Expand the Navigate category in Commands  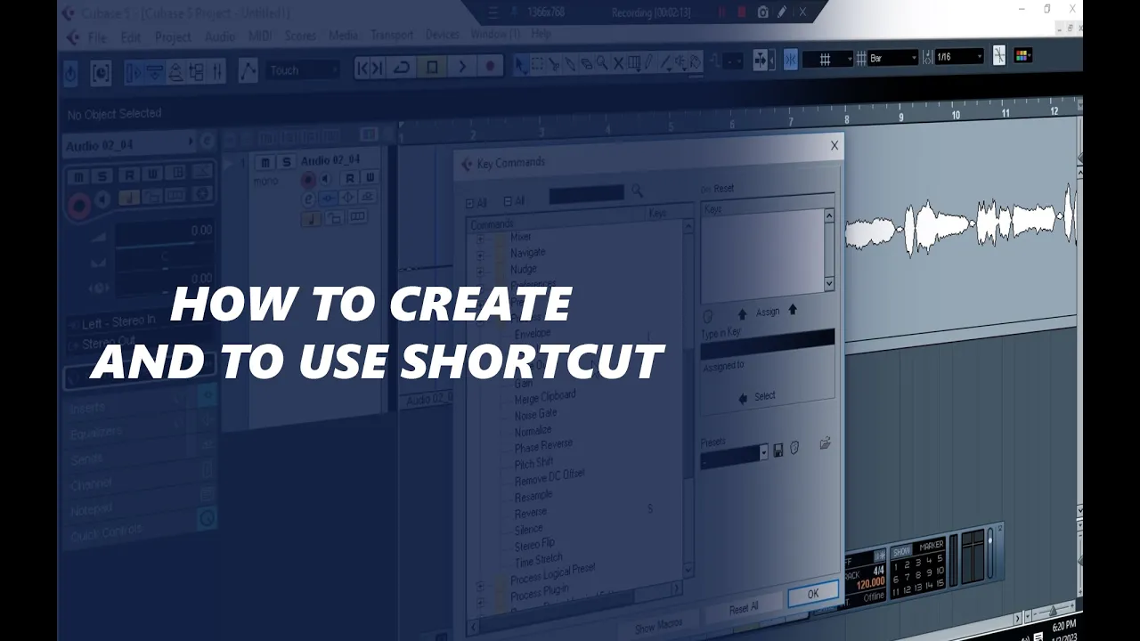[480, 255]
